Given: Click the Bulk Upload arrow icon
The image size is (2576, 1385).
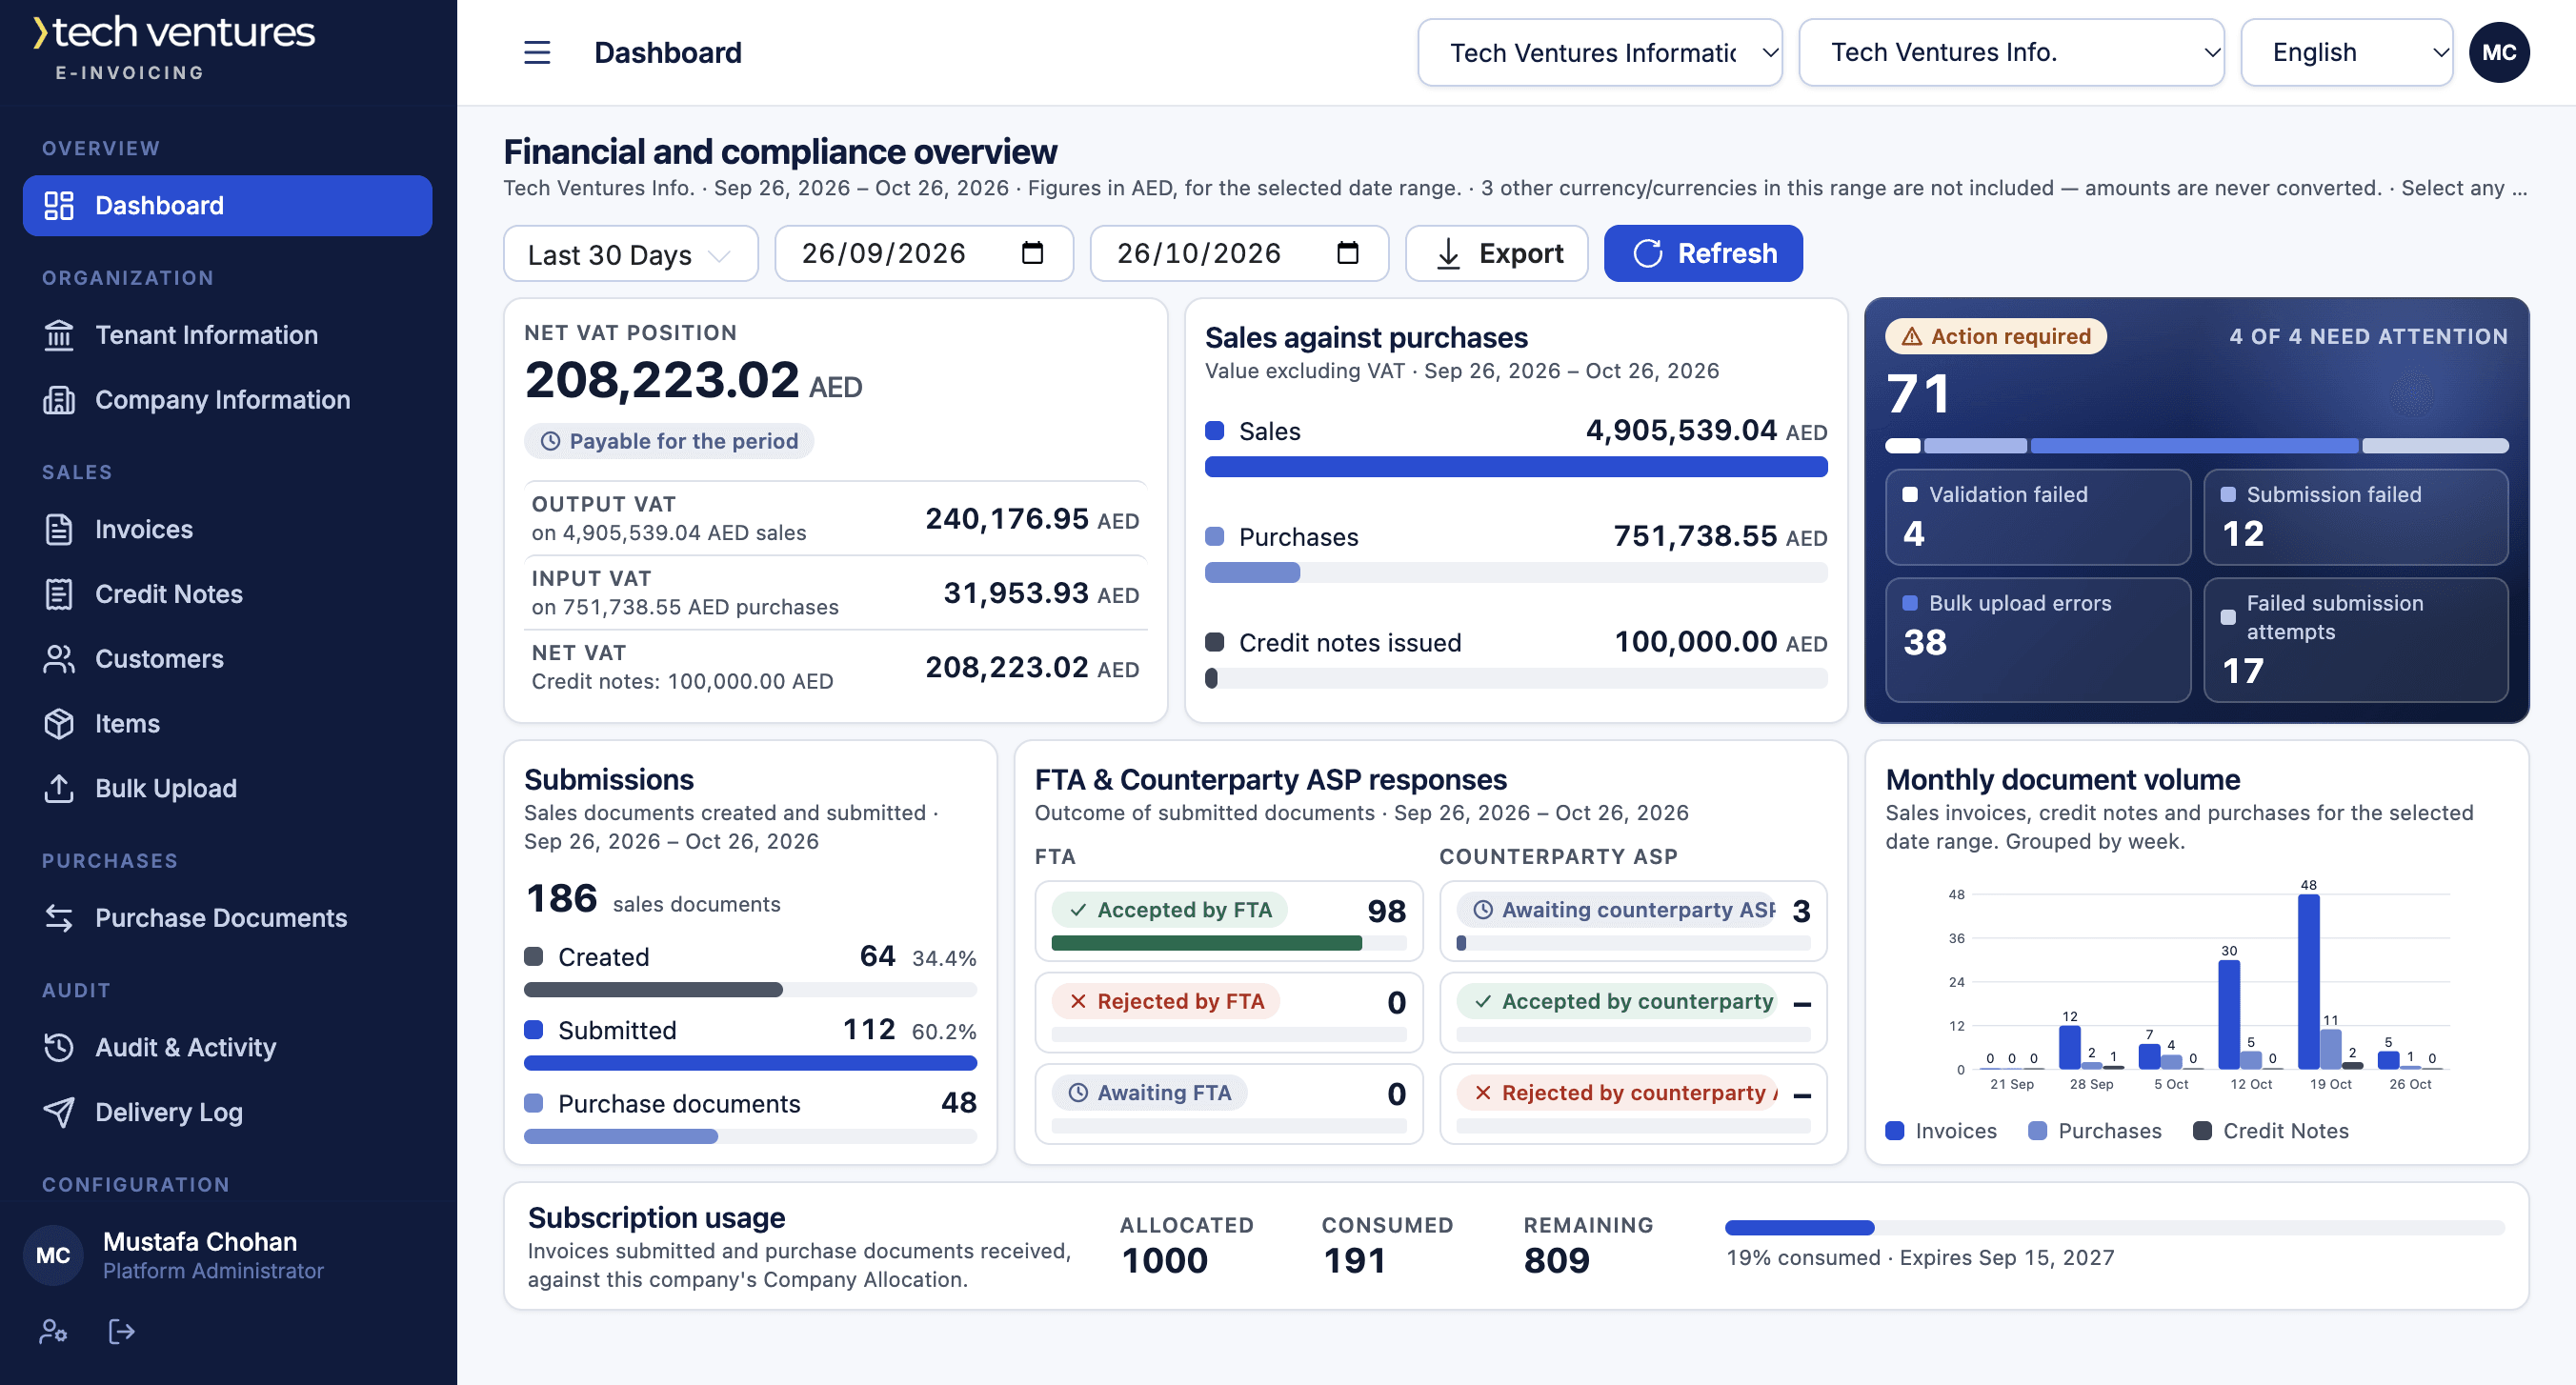Looking at the screenshot, I should coord(59,788).
